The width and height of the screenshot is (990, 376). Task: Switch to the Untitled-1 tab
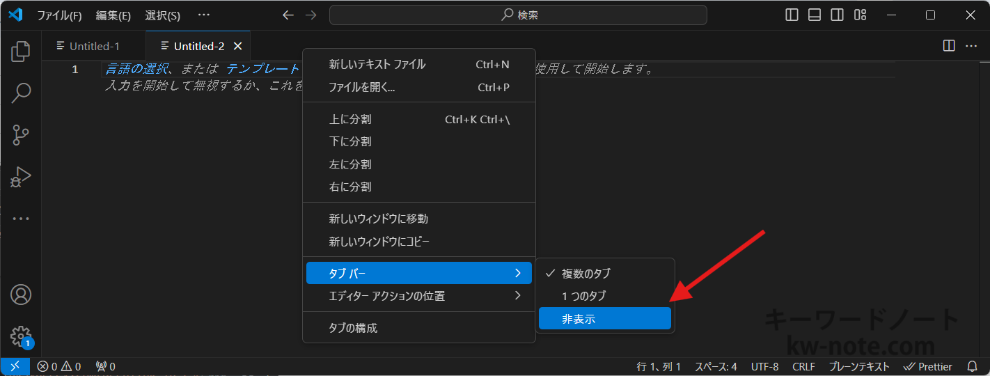[94, 46]
